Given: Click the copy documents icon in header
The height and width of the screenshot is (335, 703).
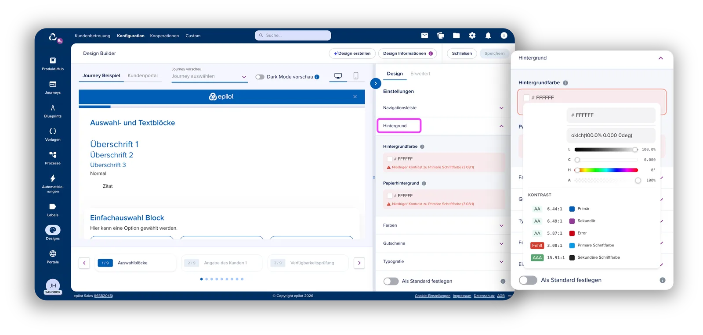Looking at the screenshot, I should [x=440, y=36].
